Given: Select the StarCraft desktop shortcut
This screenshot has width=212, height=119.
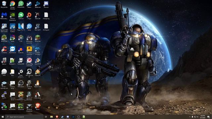Looking at the screenshot, I should point(37,16).
